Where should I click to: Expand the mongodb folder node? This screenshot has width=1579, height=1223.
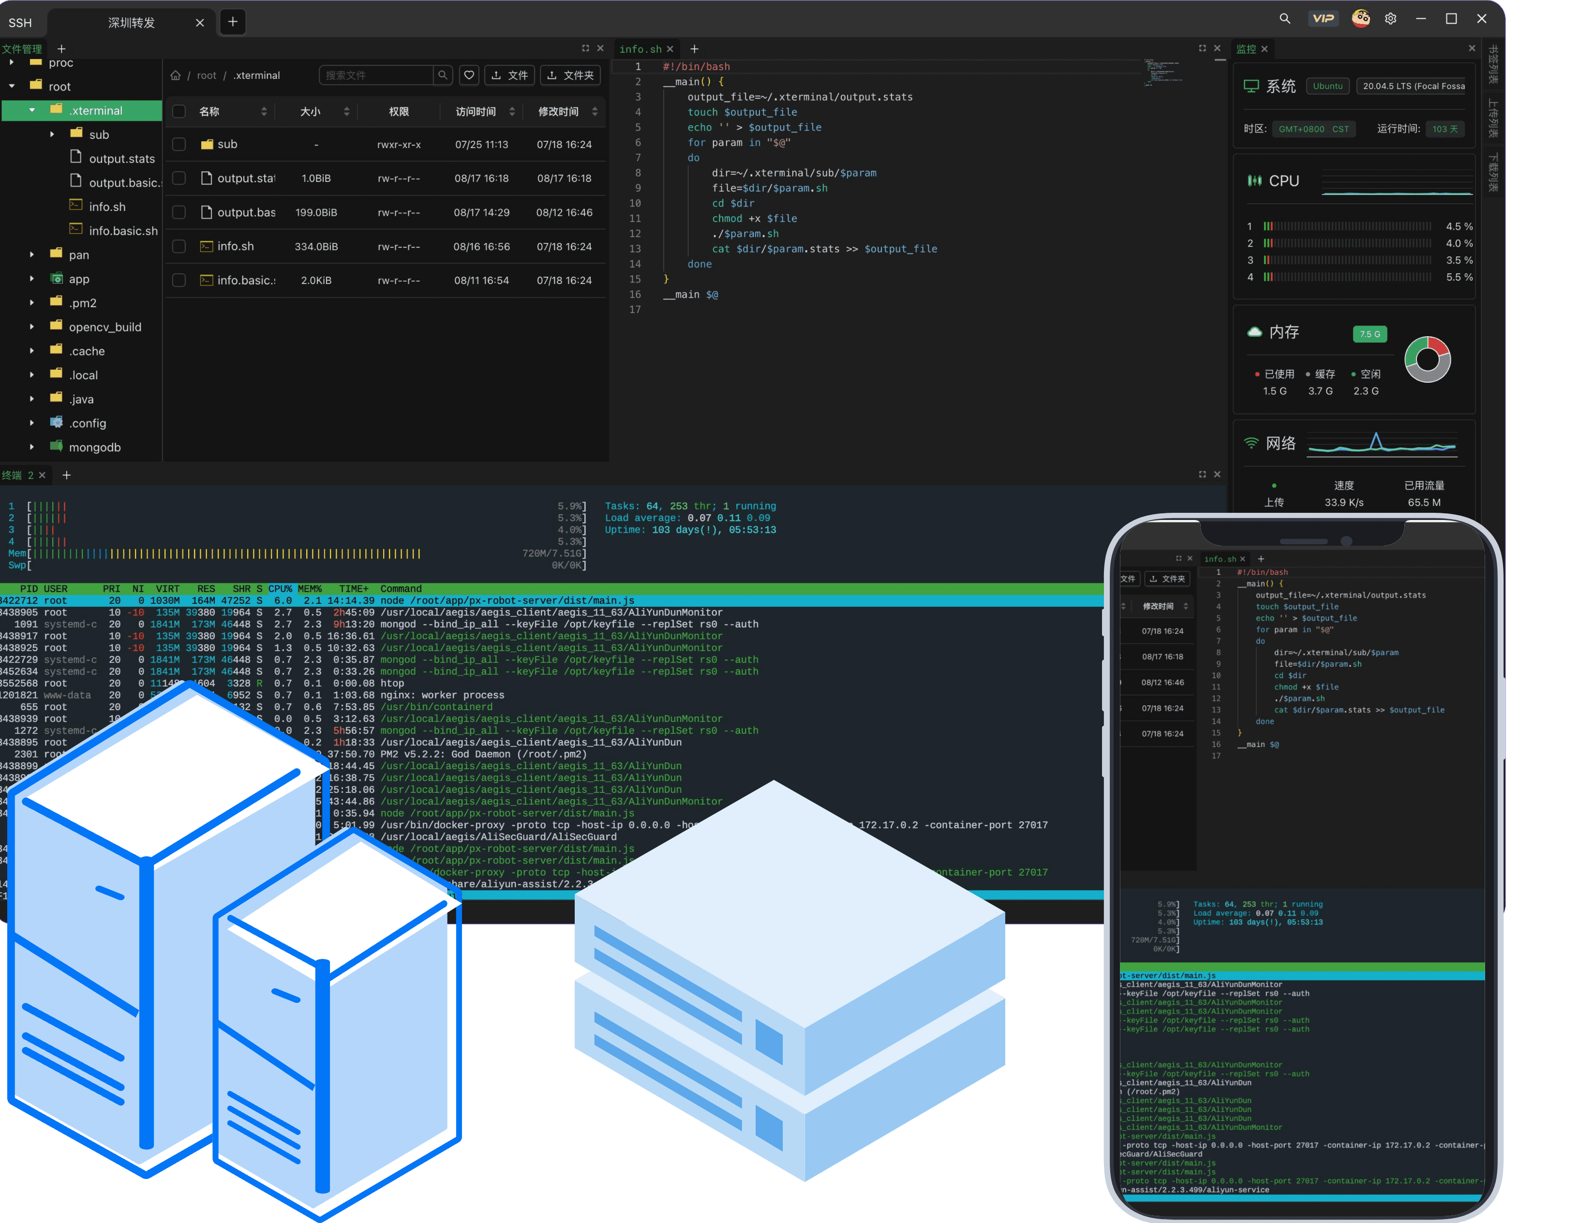click(32, 447)
